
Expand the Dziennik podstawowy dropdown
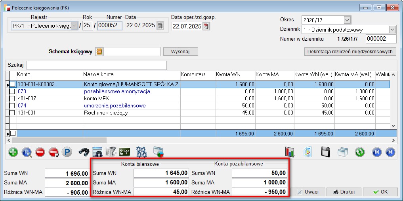tap(392, 29)
